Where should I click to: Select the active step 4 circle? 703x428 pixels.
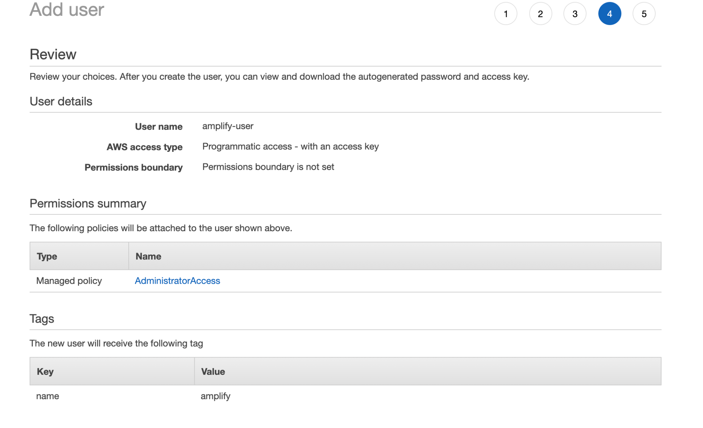(610, 14)
